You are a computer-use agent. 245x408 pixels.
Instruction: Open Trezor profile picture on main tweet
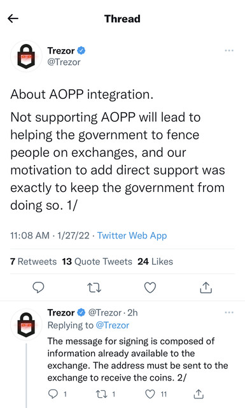click(x=26, y=56)
